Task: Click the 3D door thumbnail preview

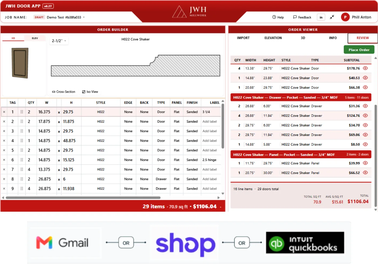Action: (20, 63)
